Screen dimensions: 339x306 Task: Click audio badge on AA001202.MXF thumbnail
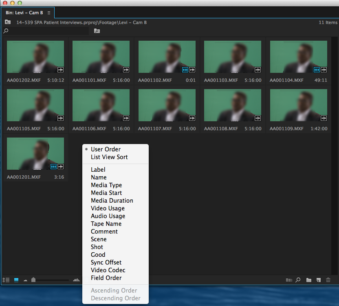60,70
